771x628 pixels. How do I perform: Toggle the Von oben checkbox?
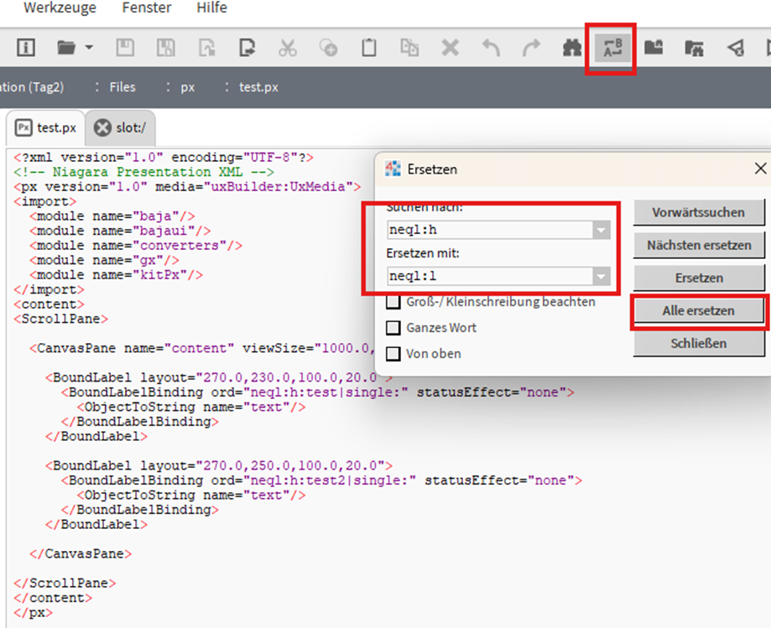[x=393, y=354]
